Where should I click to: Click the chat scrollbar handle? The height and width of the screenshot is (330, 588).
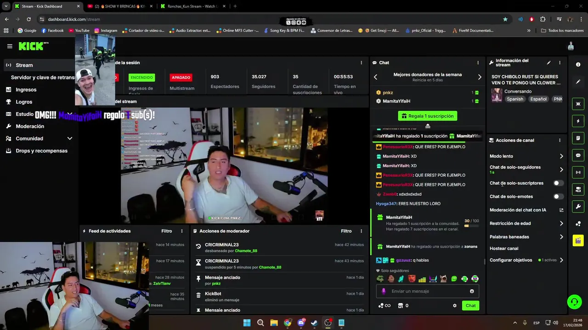click(485, 262)
